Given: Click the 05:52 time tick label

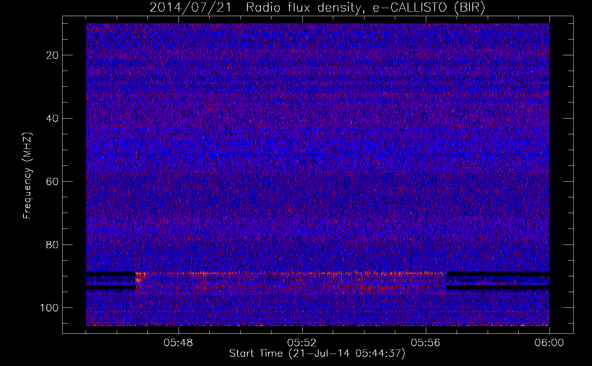Looking at the screenshot, I should (x=302, y=343).
